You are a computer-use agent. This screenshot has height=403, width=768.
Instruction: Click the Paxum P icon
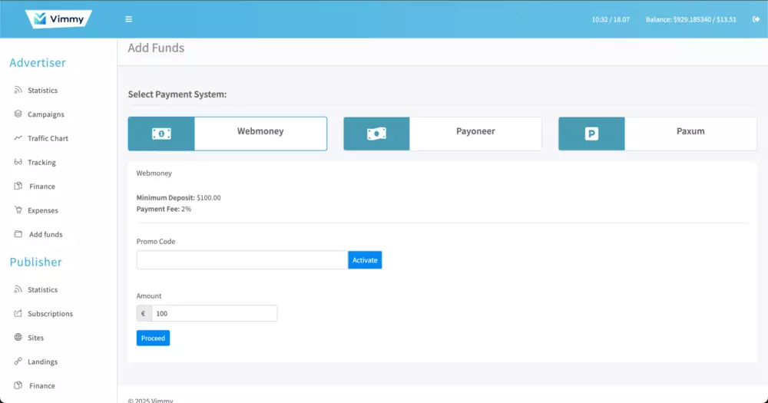[x=591, y=134]
